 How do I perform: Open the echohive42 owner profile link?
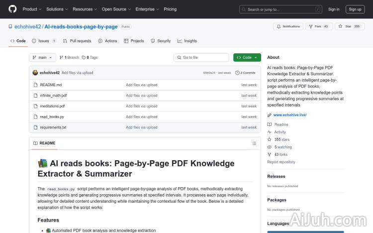click(27, 27)
